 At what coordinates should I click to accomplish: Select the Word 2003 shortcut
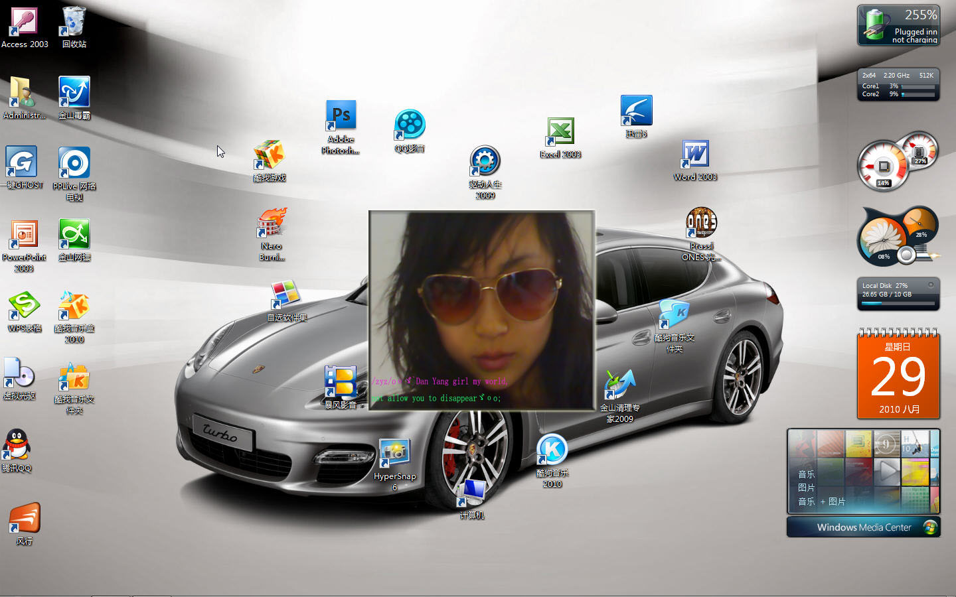(x=695, y=161)
